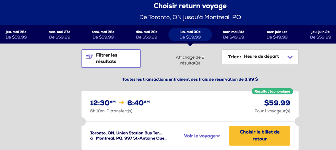Select ven. mai 27e date tab
The height and width of the screenshot is (150, 336).
(60, 35)
